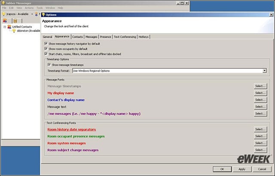Image resolution: width=275 pixels, height=176 pixels.
Task: Open the Actions menu in Jabber Messenger
Action: pyautogui.click(x=29, y=8)
